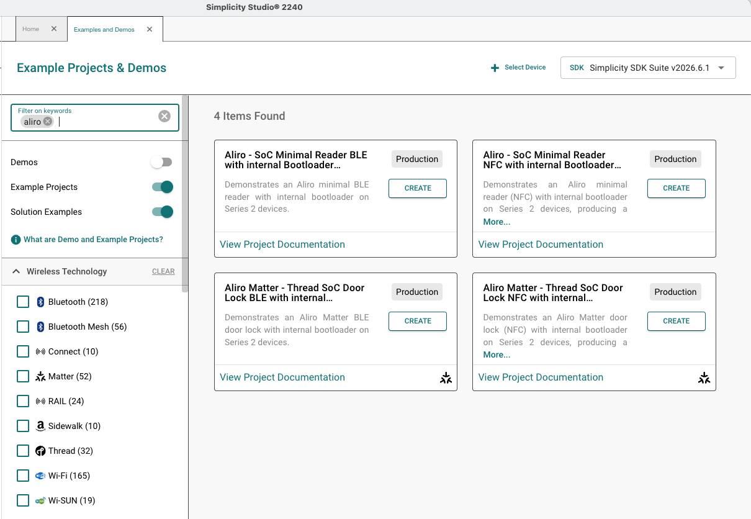
Task: Check the Thread (32) checkbox
Action: point(23,451)
